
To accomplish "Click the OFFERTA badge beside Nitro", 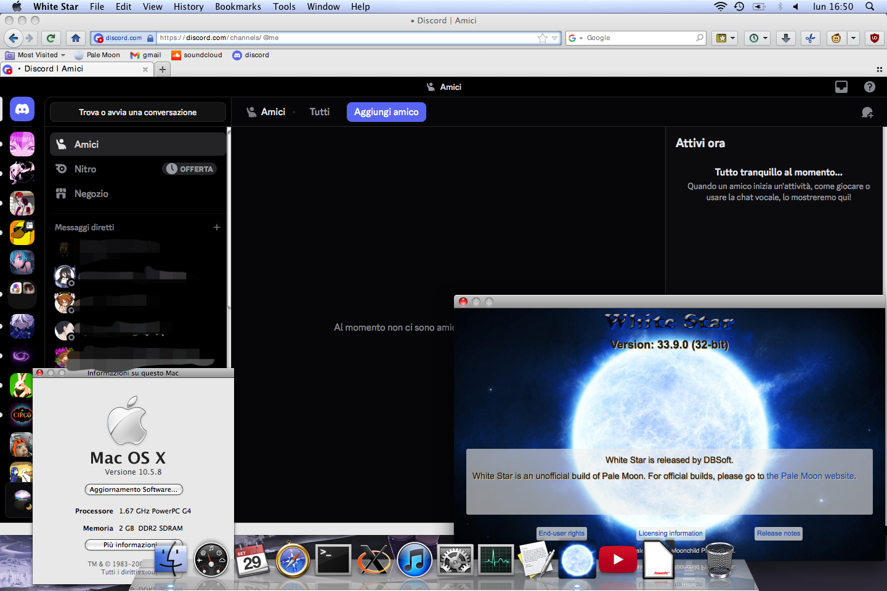I will (190, 169).
